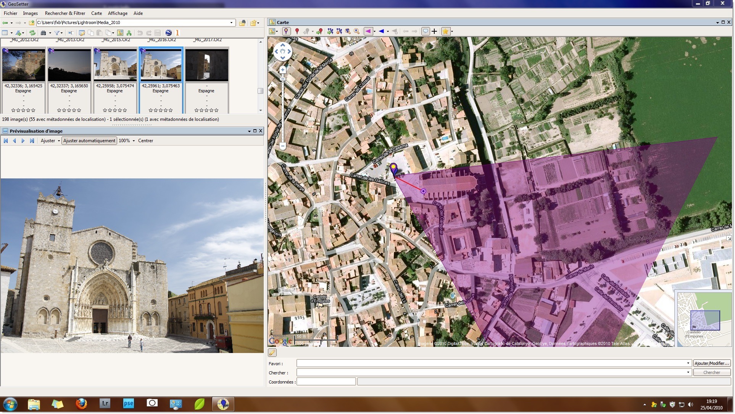Click the yellow star favorites icon
Screen dimensions: 735x414
(x=445, y=31)
